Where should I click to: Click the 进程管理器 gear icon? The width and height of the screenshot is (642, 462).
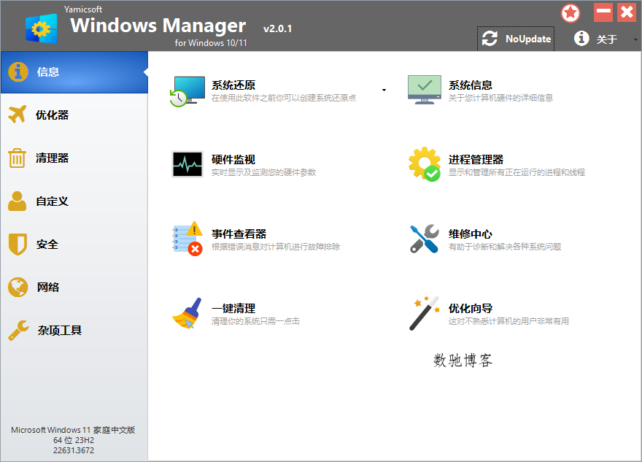point(425,164)
